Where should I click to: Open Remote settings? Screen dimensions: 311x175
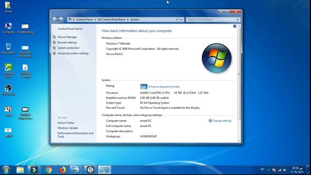tap(67, 42)
